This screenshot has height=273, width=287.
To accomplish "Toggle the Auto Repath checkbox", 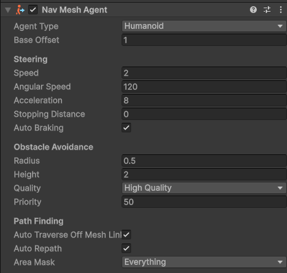I will coord(126,248).
